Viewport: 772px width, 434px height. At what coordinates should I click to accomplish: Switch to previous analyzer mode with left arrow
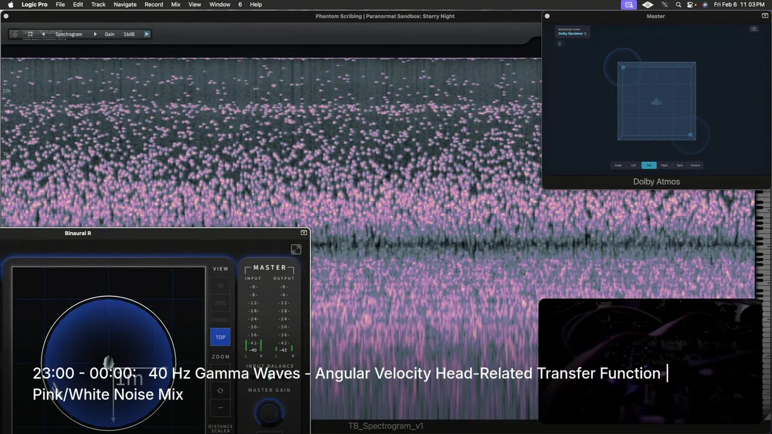pyautogui.click(x=43, y=34)
